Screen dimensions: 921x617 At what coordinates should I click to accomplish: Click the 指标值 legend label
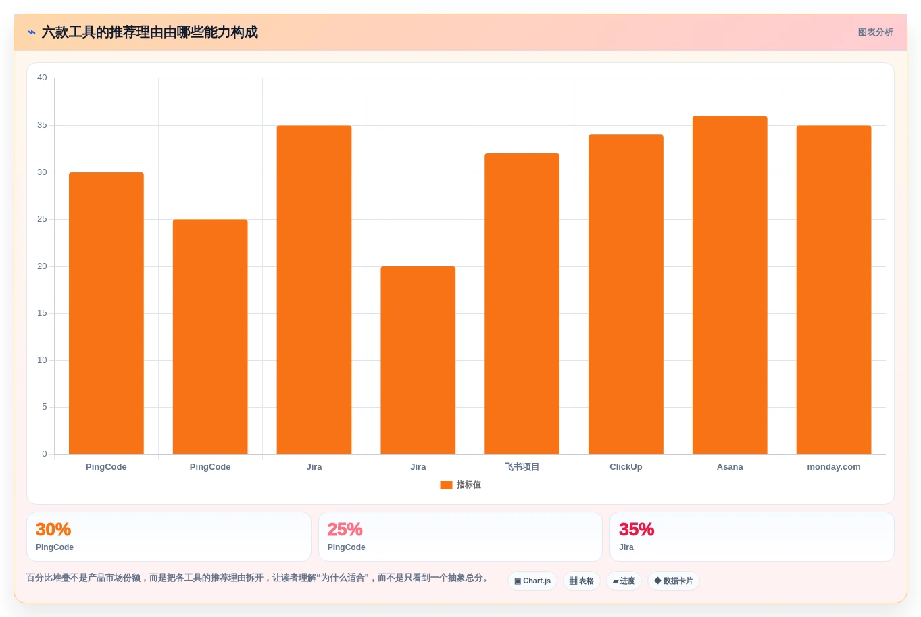click(469, 485)
